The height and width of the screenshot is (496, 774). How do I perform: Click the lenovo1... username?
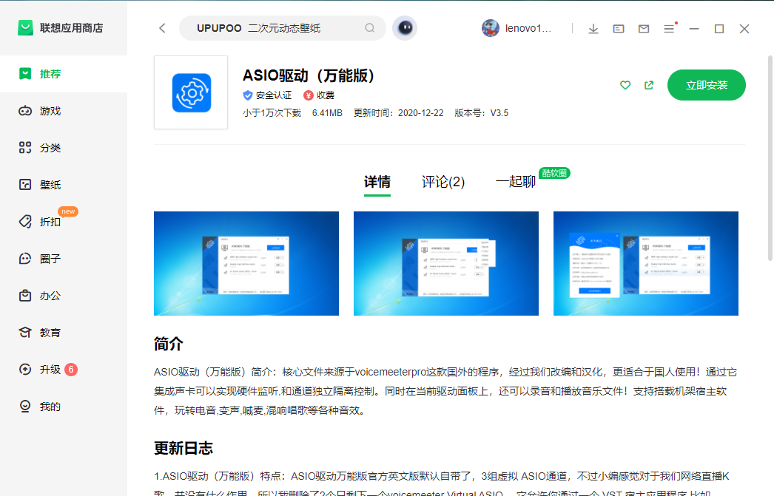528,29
